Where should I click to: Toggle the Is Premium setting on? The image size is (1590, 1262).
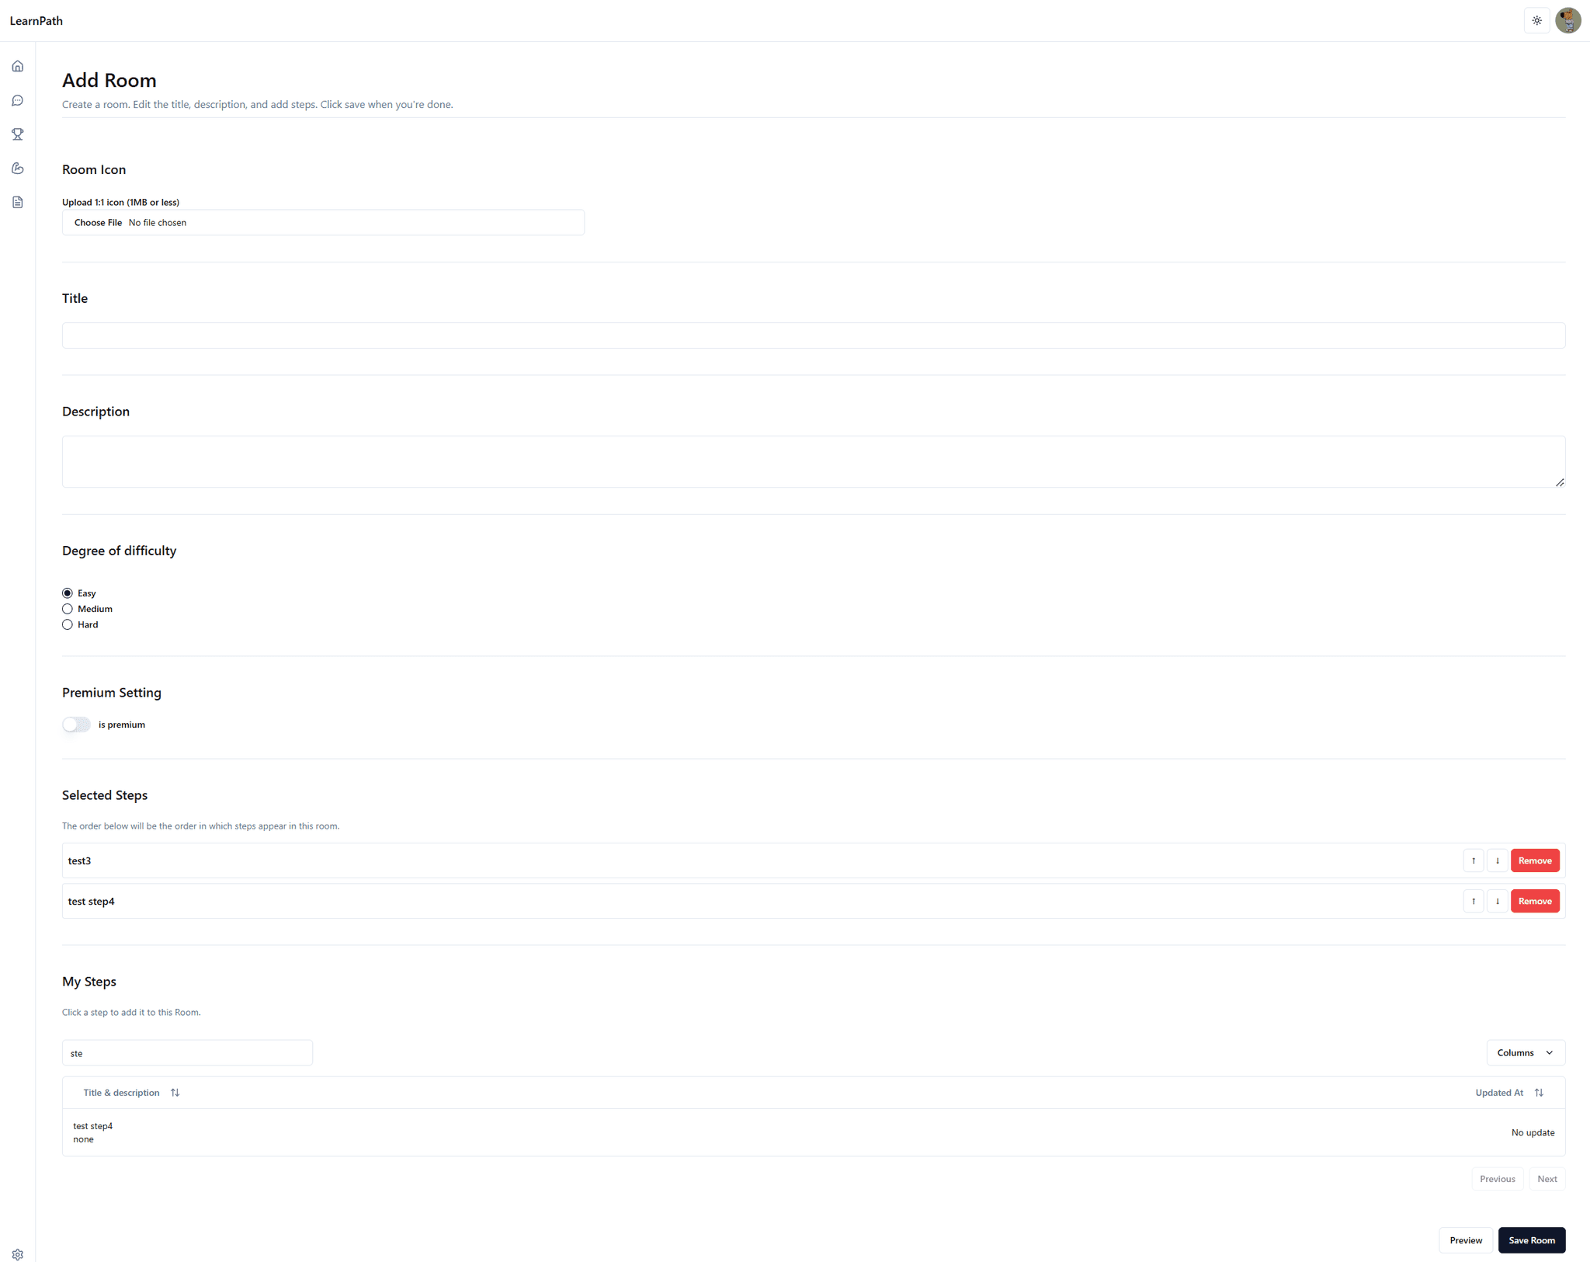(76, 724)
